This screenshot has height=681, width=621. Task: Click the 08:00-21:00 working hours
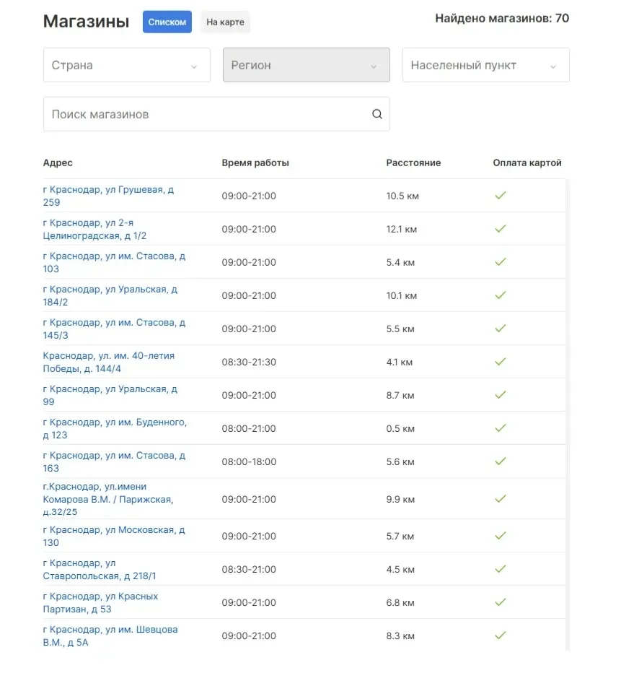point(249,429)
